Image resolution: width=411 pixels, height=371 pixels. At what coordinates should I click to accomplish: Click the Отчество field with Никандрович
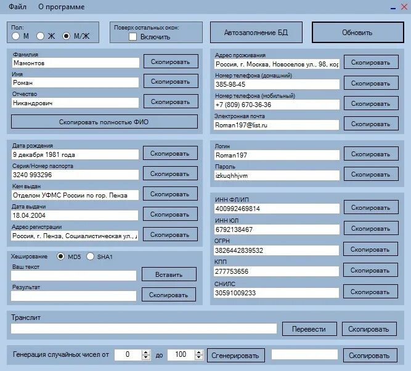[75, 103]
